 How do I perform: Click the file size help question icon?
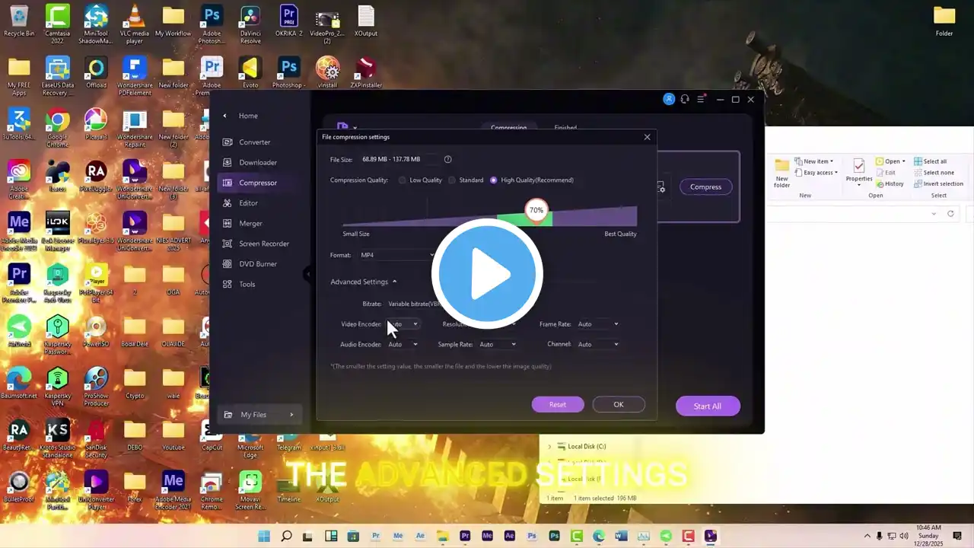tap(447, 159)
